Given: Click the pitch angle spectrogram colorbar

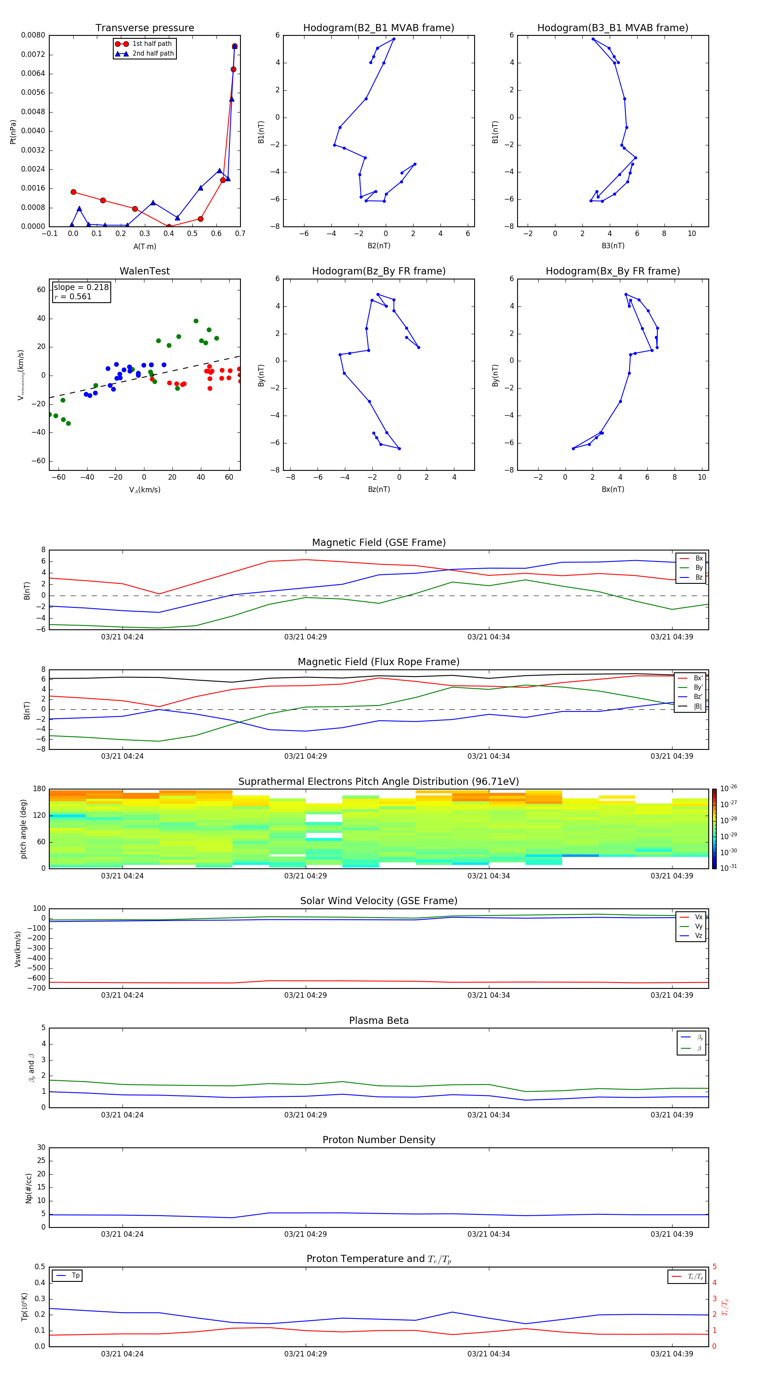Looking at the screenshot, I should click(x=714, y=829).
